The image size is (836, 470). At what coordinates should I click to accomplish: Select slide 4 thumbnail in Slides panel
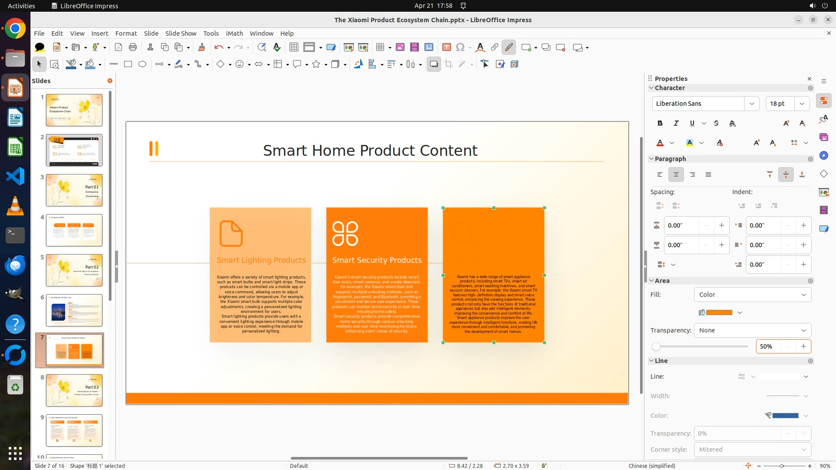[74, 230]
